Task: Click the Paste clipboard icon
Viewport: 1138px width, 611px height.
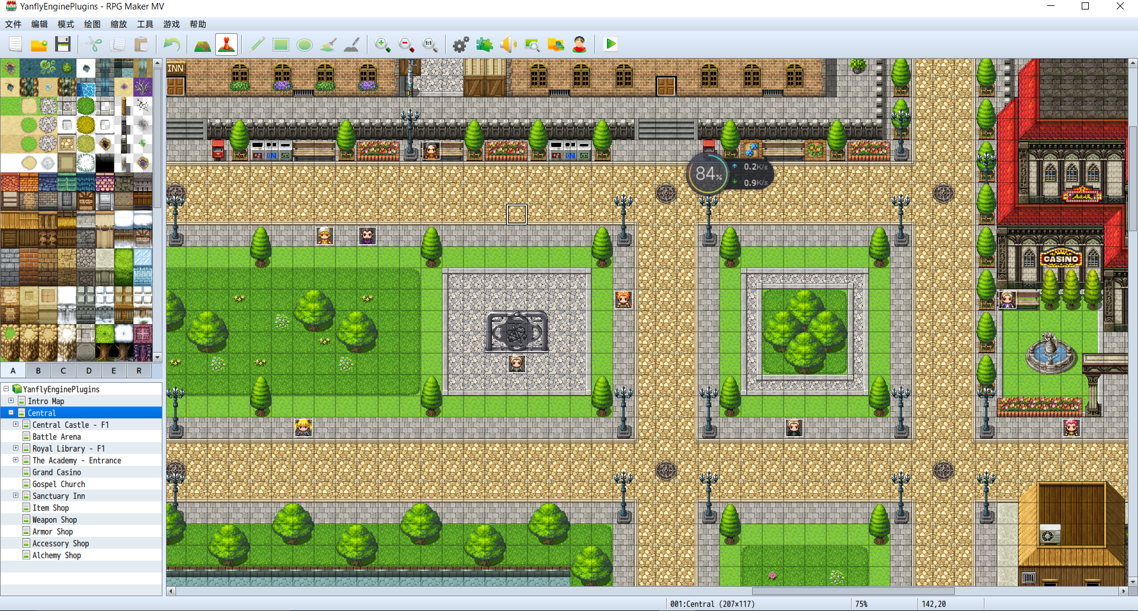Action: [141, 44]
